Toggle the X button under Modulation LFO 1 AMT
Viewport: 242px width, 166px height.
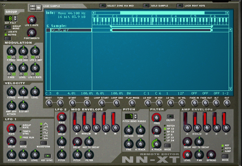click(x=38, y=57)
